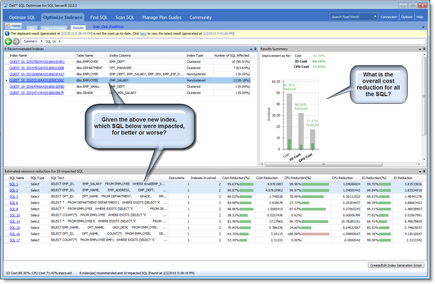Open the SQL 15 link
435x284 pixels.
tap(15, 228)
